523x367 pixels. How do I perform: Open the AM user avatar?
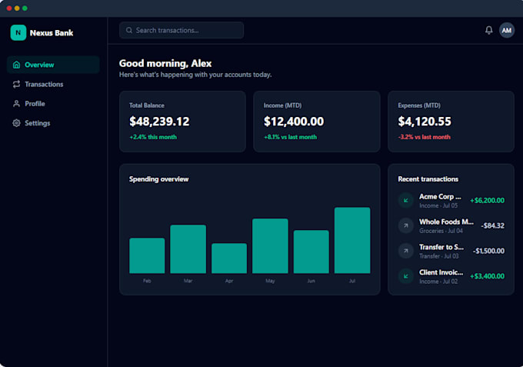(x=506, y=30)
